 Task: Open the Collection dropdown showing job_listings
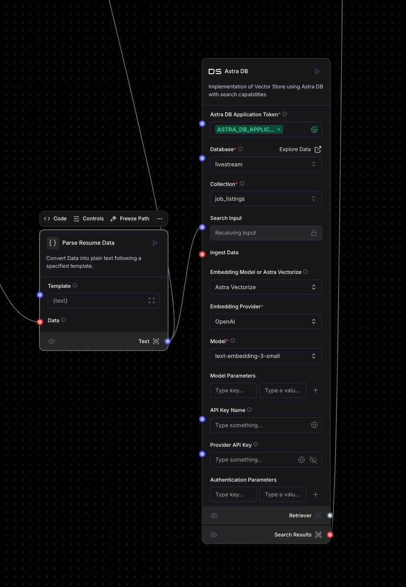[x=266, y=199]
